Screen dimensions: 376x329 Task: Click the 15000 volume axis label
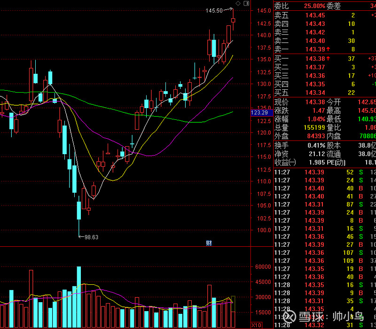pos(263,313)
